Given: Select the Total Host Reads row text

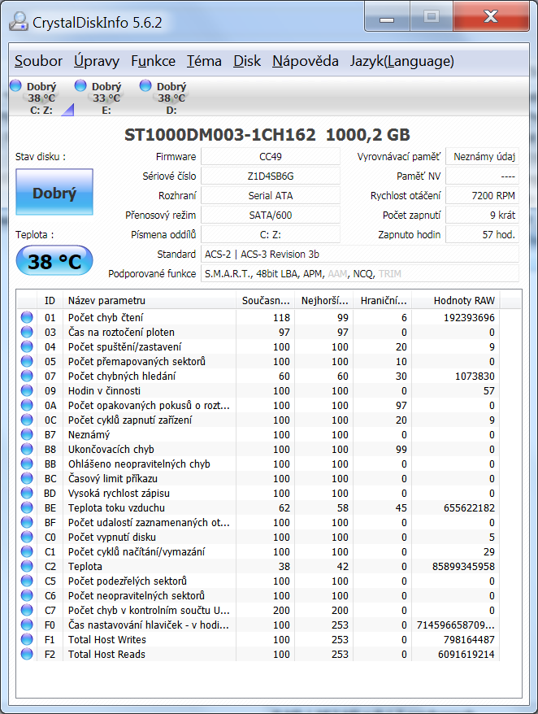Looking at the screenshot, I should pos(106,654).
